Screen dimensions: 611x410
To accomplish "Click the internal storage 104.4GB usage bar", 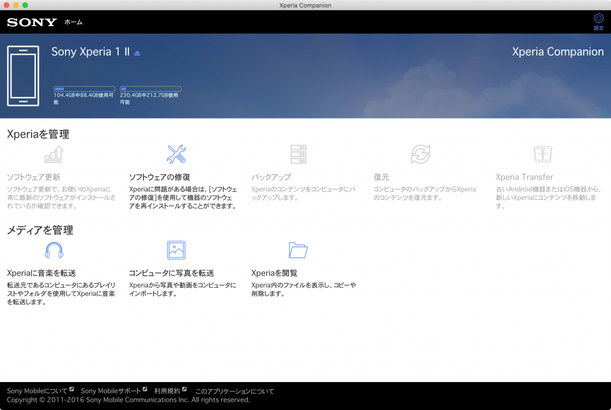I will click(84, 89).
